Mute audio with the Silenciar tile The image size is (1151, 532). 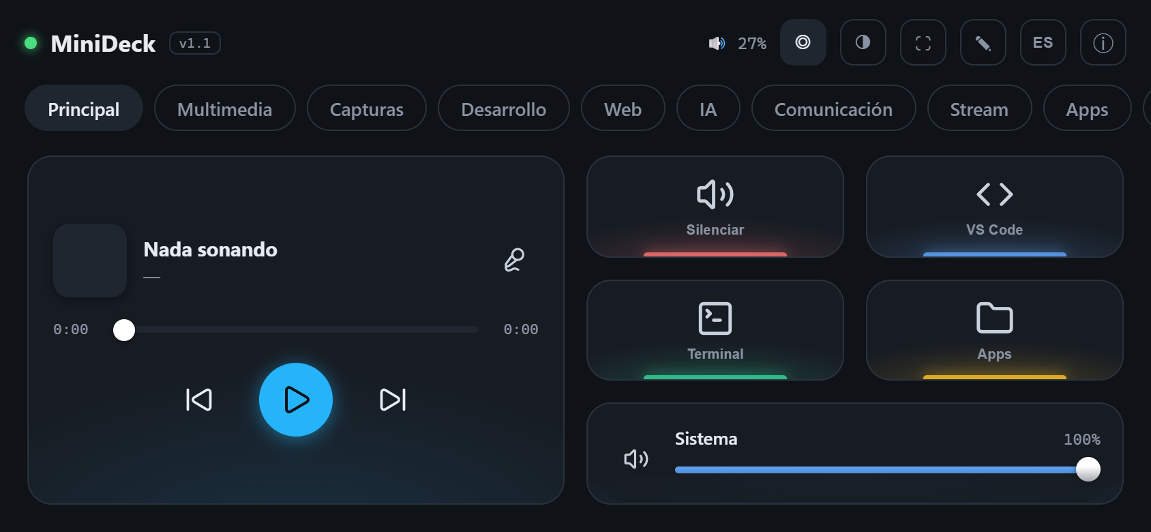click(715, 207)
